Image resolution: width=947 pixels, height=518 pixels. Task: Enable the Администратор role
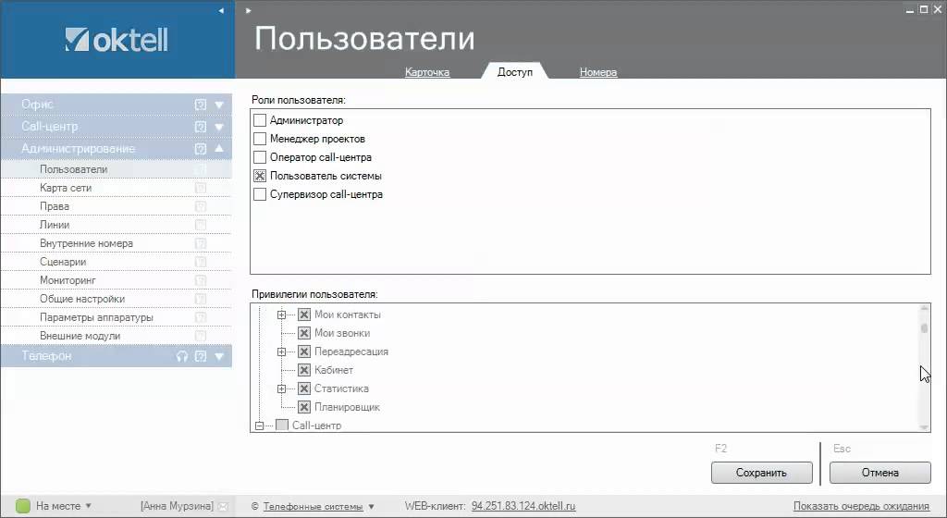(x=260, y=120)
